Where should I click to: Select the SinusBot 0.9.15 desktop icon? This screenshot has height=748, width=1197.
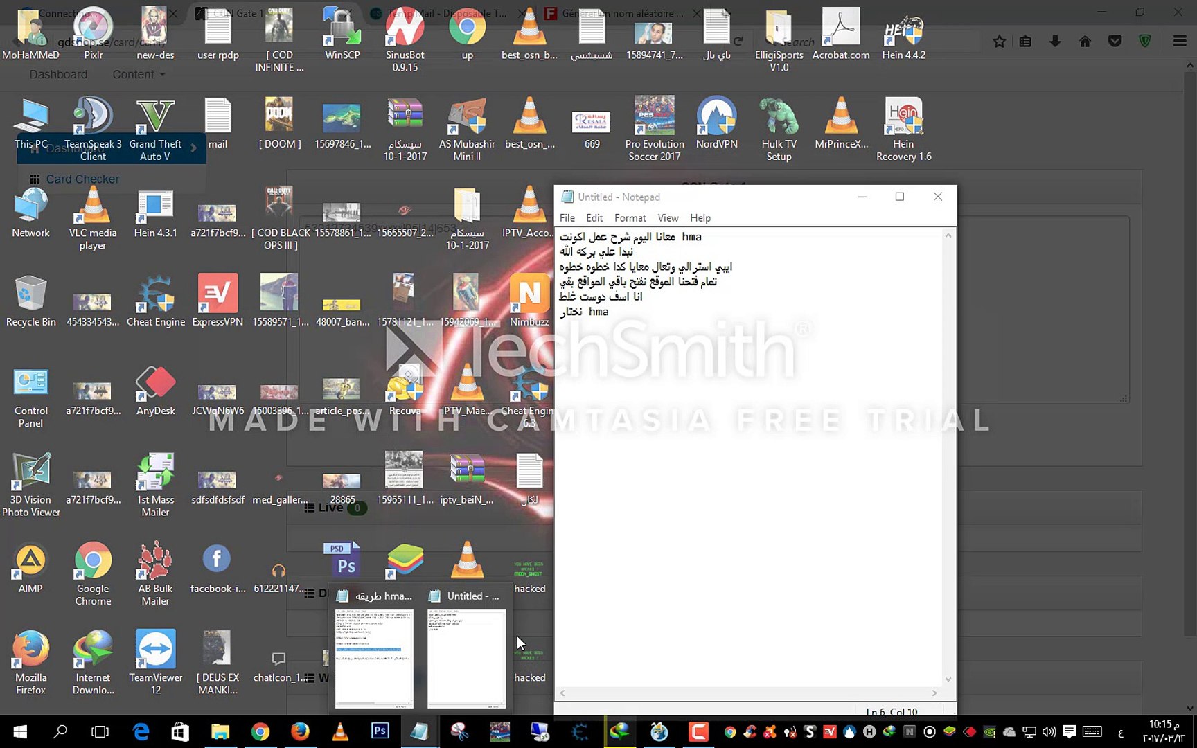point(405,39)
